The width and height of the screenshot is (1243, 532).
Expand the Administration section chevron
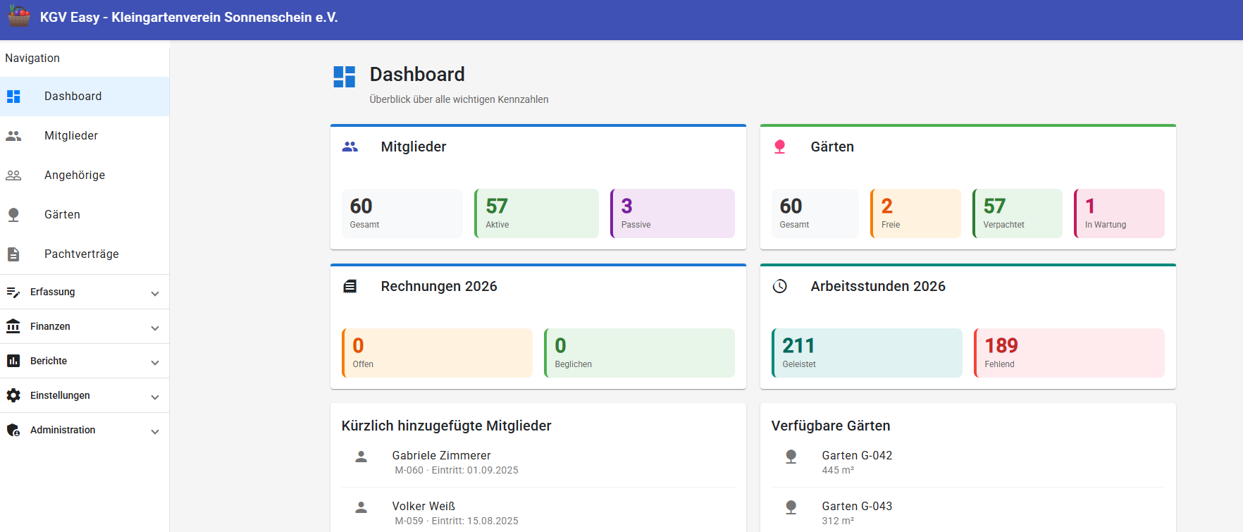pyautogui.click(x=155, y=431)
